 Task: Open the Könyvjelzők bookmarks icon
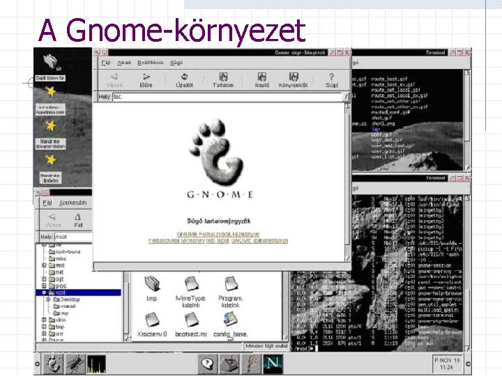[x=294, y=80]
